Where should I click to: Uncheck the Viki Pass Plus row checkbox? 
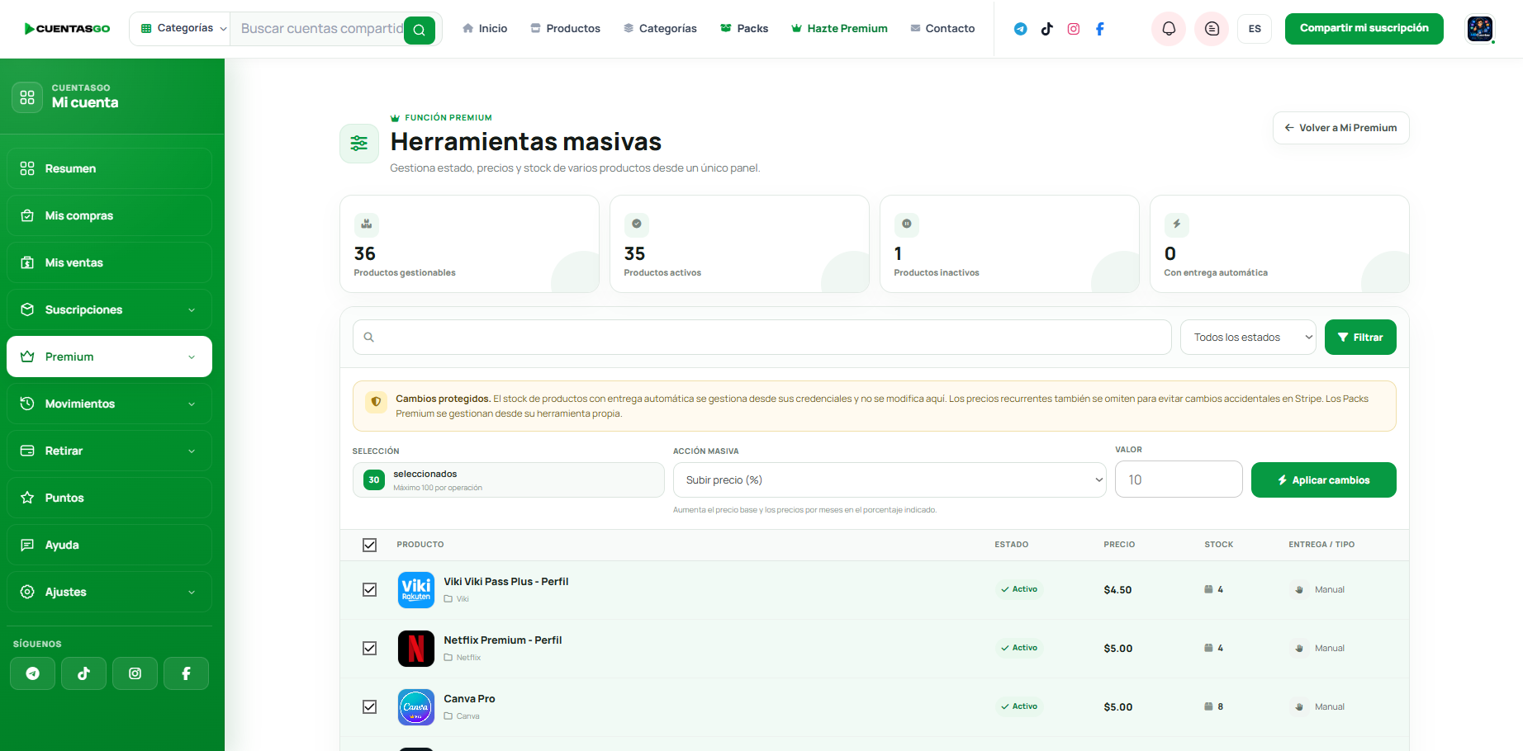(369, 590)
